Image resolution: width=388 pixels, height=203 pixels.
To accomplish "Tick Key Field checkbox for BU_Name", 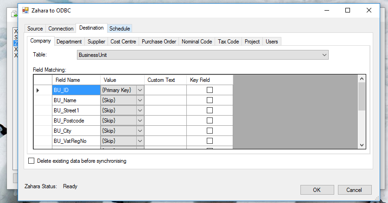I will (210, 100).
